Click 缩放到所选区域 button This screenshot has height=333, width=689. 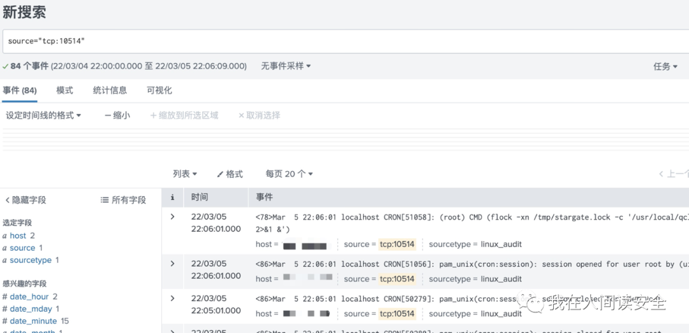point(184,116)
